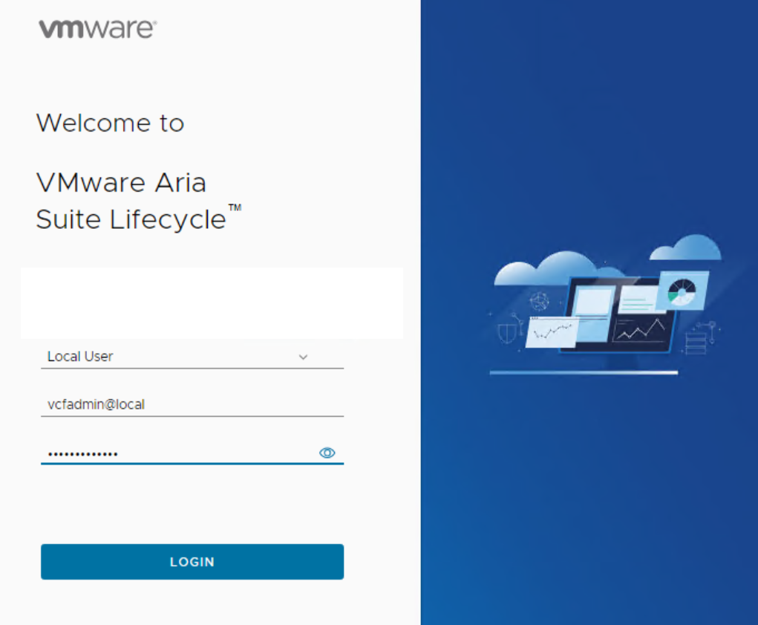
Task: Click the zigzag line graph on laptop screen
Action: [x=641, y=328]
